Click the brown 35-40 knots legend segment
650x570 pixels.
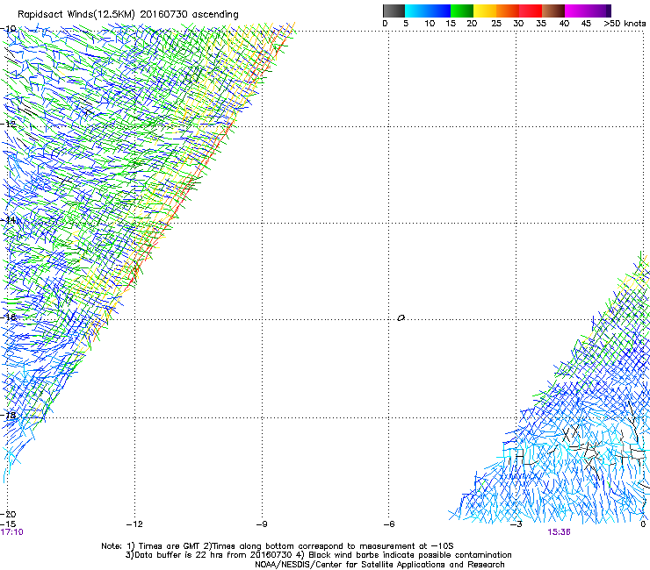[x=553, y=11]
